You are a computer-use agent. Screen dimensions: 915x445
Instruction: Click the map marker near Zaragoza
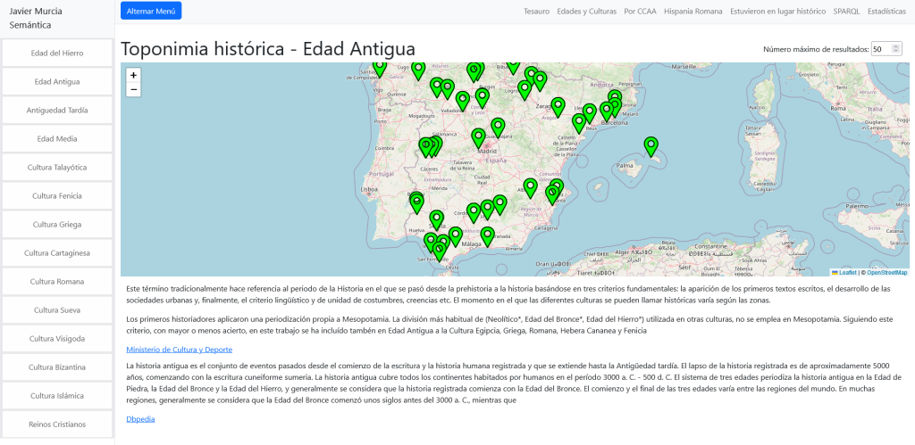pyautogui.click(x=558, y=106)
